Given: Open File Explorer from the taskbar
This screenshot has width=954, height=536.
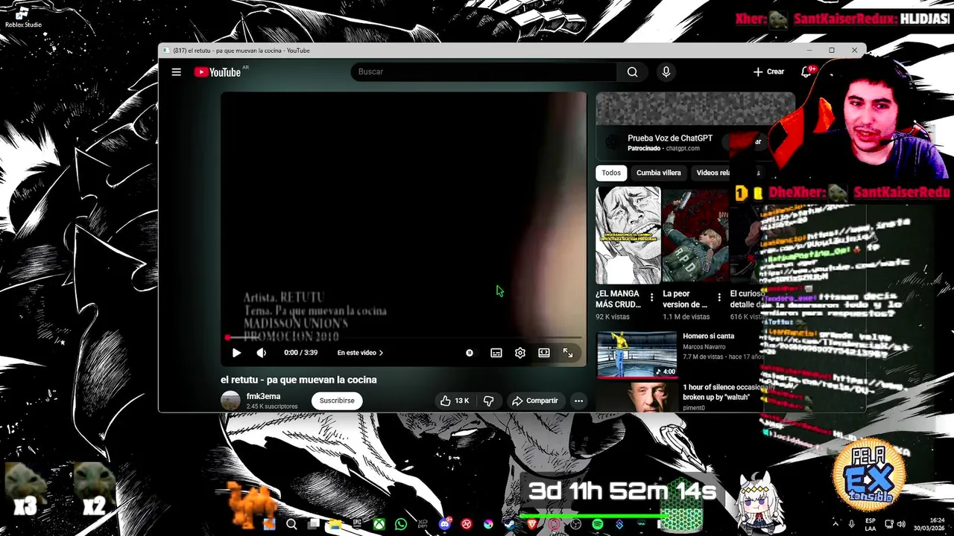Looking at the screenshot, I should [x=335, y=524].
